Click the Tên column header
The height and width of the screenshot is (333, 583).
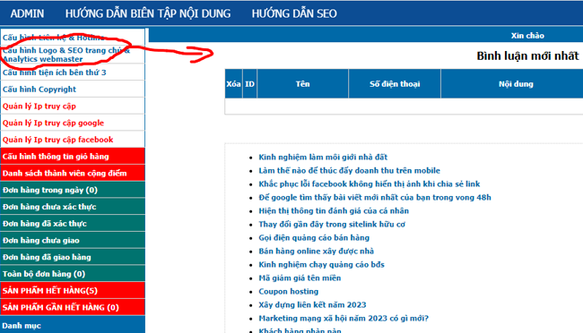click(x=302, y=84)
